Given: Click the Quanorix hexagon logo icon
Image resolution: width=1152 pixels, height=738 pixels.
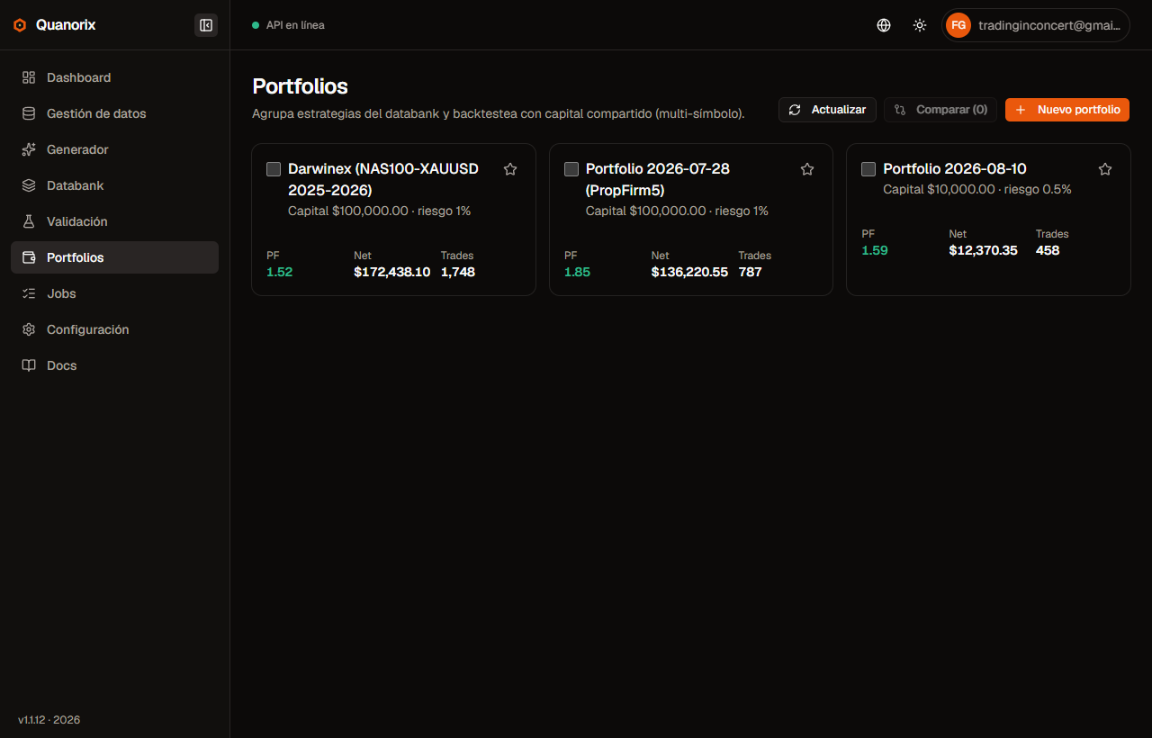Looking at the screenshot, I should pos(20,25).
